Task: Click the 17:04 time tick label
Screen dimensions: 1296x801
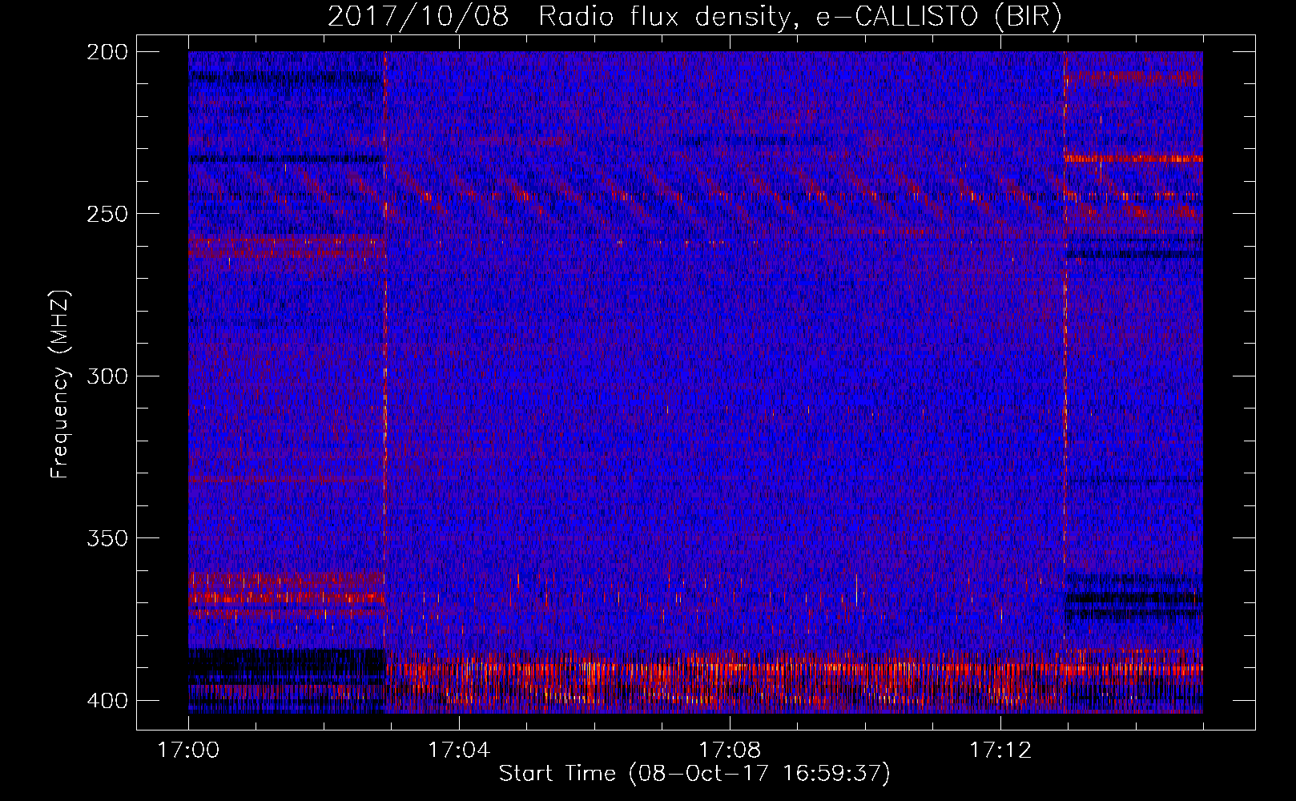Action: pyautogui.click(x=459, y=751)
